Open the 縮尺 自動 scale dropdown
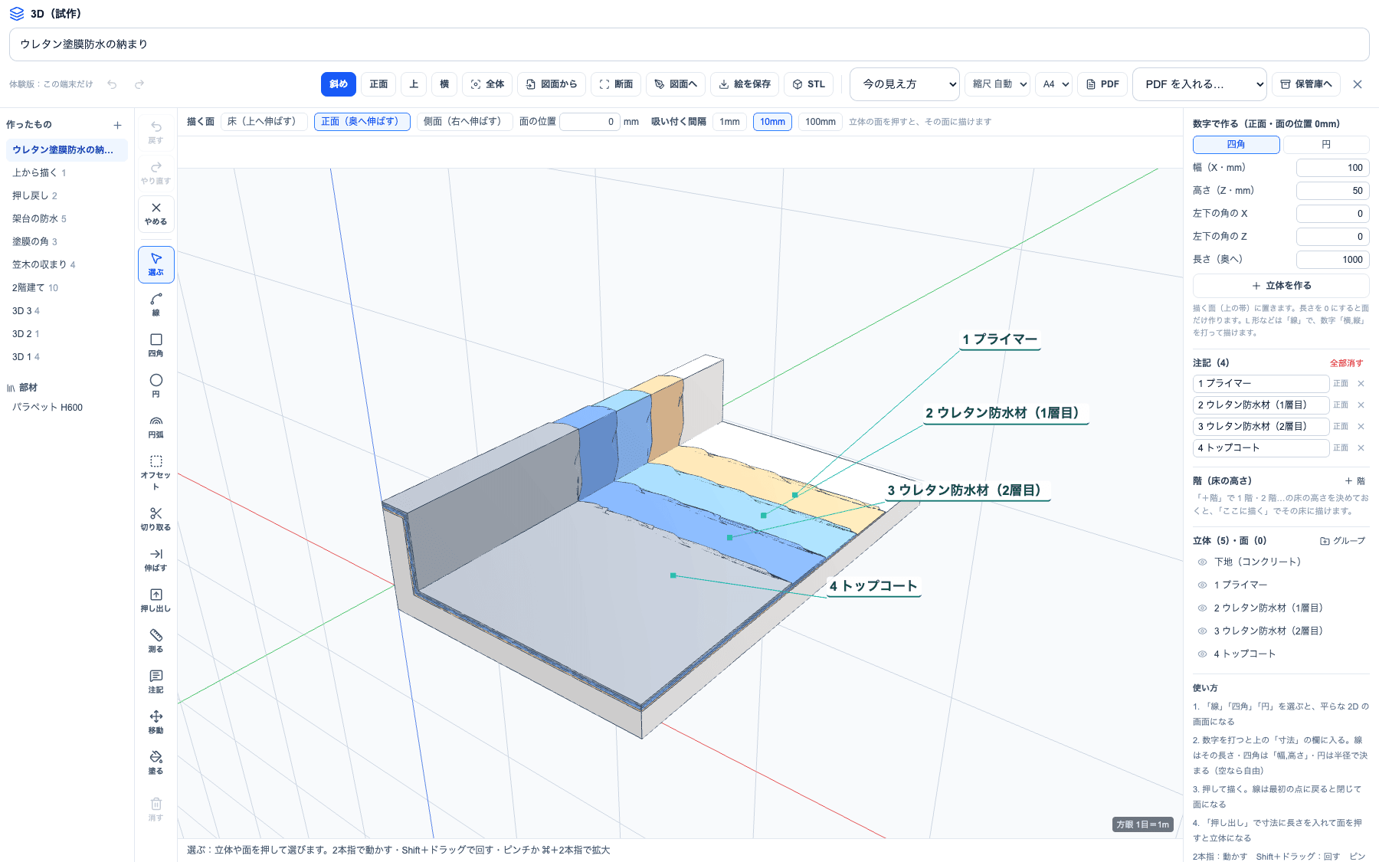Image resolution: width=1379 pixels, height=862 pixels. (x=997, y=84)
